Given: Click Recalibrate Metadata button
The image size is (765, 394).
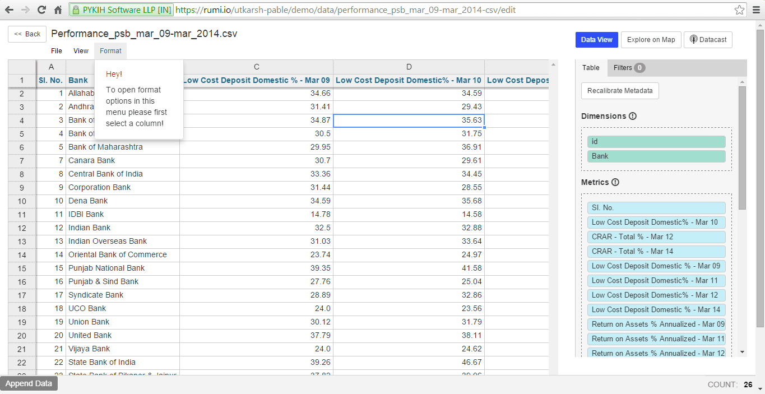Looking at the screenshot, I should click(x=620, y=91).
